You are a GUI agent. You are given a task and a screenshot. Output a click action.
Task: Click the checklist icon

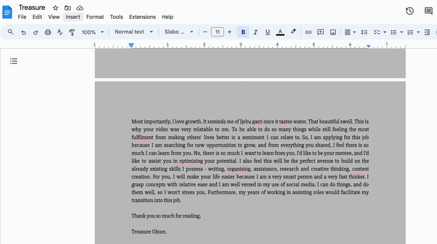click(x=377, y=32)
